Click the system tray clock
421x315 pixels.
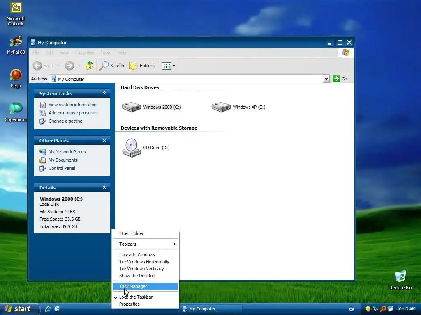point(406,309)
